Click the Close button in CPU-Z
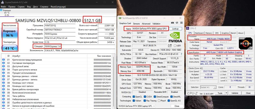Screen dimensions: 255x109 point(248,93)
